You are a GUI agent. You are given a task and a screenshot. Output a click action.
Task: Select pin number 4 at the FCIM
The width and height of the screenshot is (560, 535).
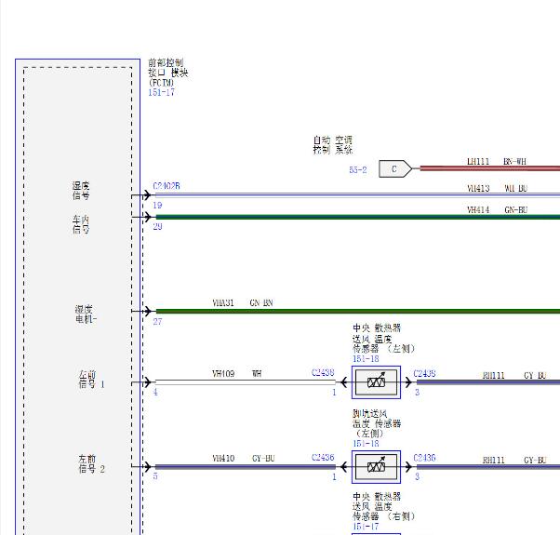[x=155, y=392]
